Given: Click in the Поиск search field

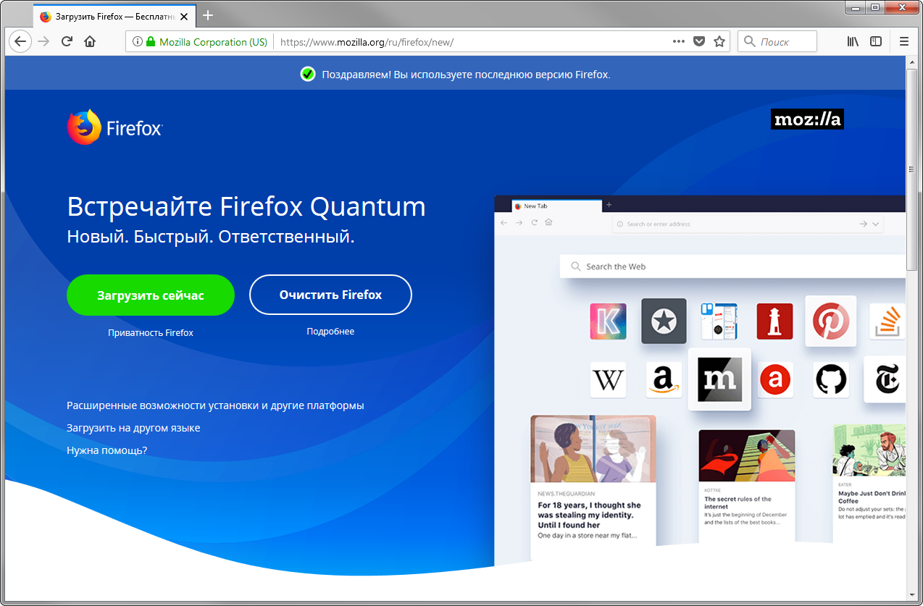Looking at the screenshot, I should [777, 41].
